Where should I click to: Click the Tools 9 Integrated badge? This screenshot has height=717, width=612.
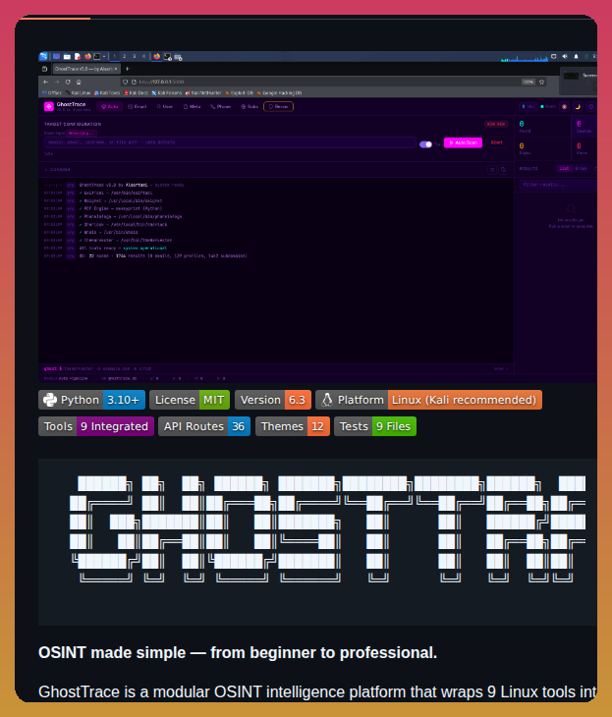(96, 426)
